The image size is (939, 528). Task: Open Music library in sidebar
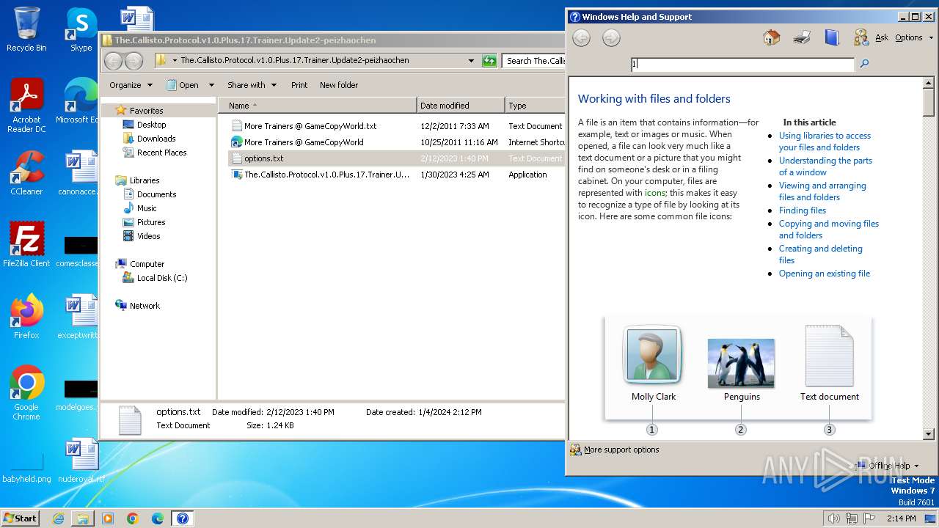pos(147,208)
